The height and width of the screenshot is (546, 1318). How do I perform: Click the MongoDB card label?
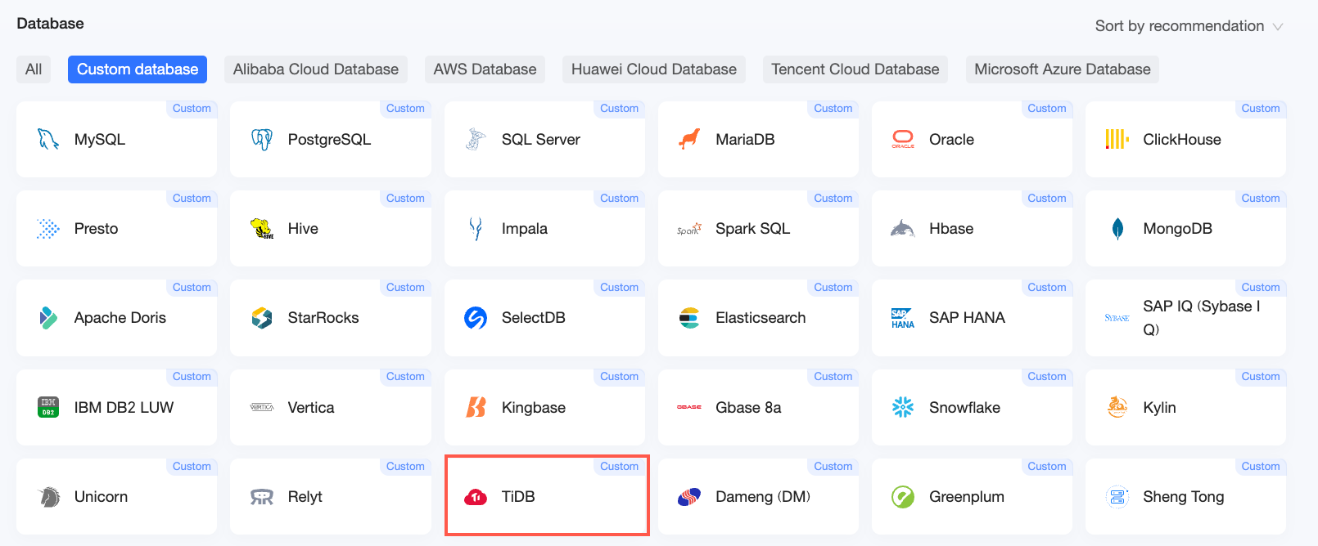point(1178,229)
